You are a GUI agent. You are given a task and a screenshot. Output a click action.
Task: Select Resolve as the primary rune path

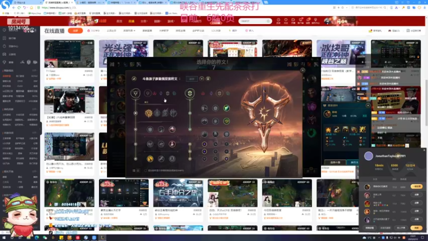coord(167,93)
